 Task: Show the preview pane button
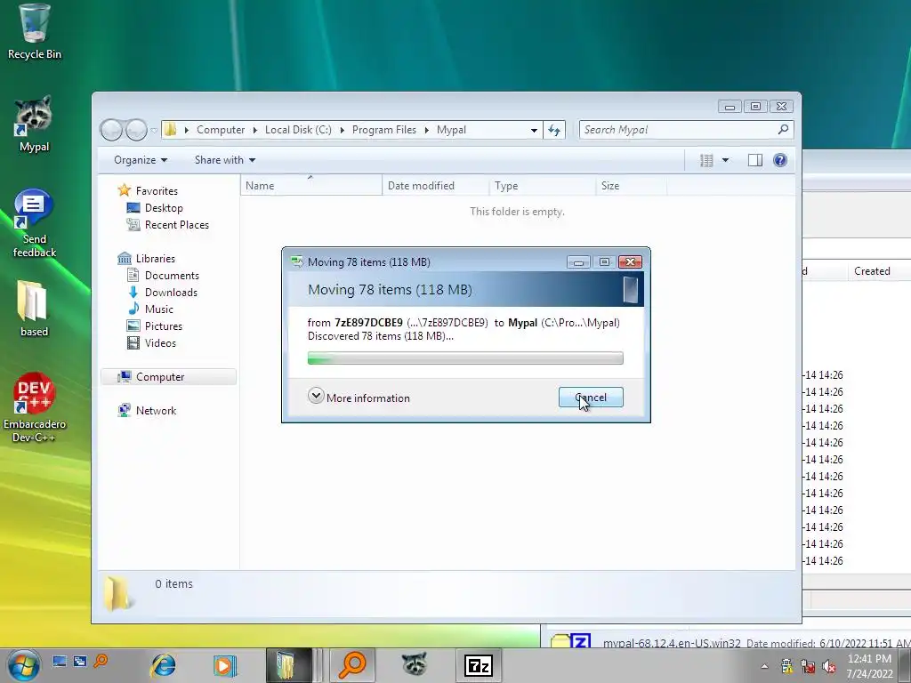[x=754, y=160]
